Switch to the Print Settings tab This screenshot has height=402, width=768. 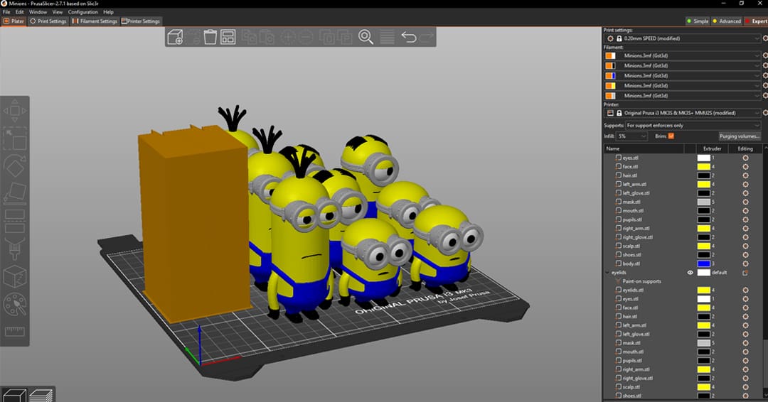pos(48,21)
